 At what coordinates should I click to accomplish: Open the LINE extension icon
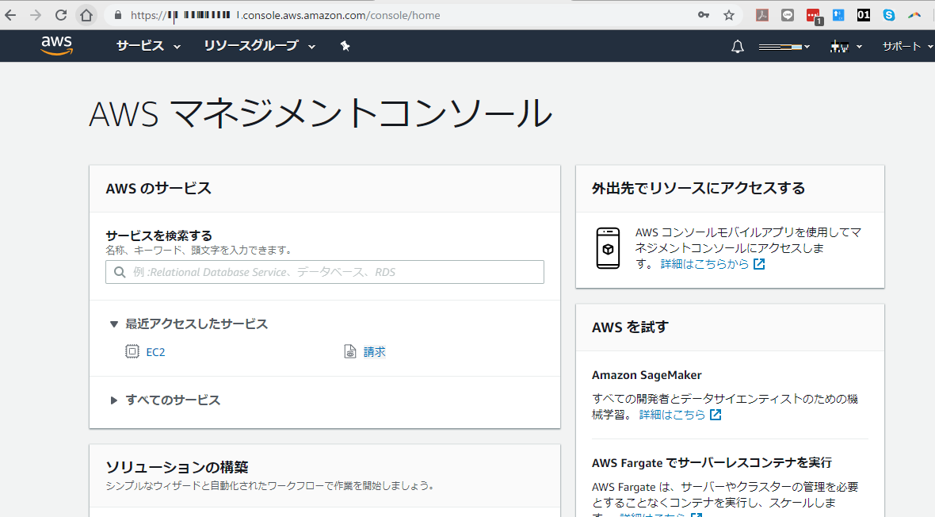(788, 15)
